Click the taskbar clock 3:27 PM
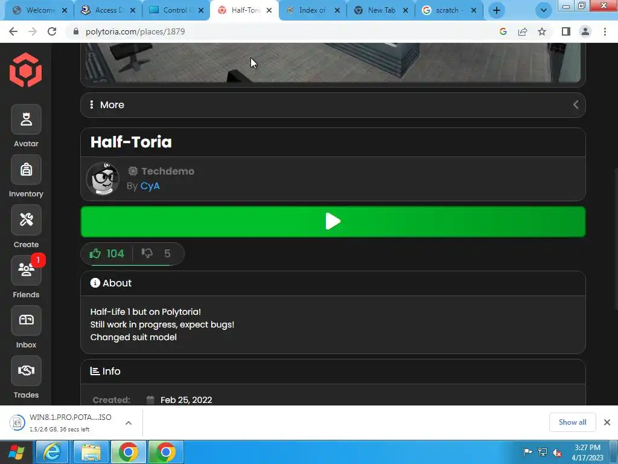 click(x=587, y=452)
